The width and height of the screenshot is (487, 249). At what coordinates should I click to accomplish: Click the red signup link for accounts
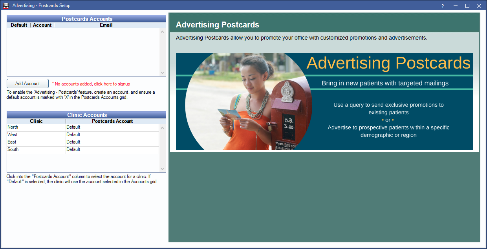point(91,84)
